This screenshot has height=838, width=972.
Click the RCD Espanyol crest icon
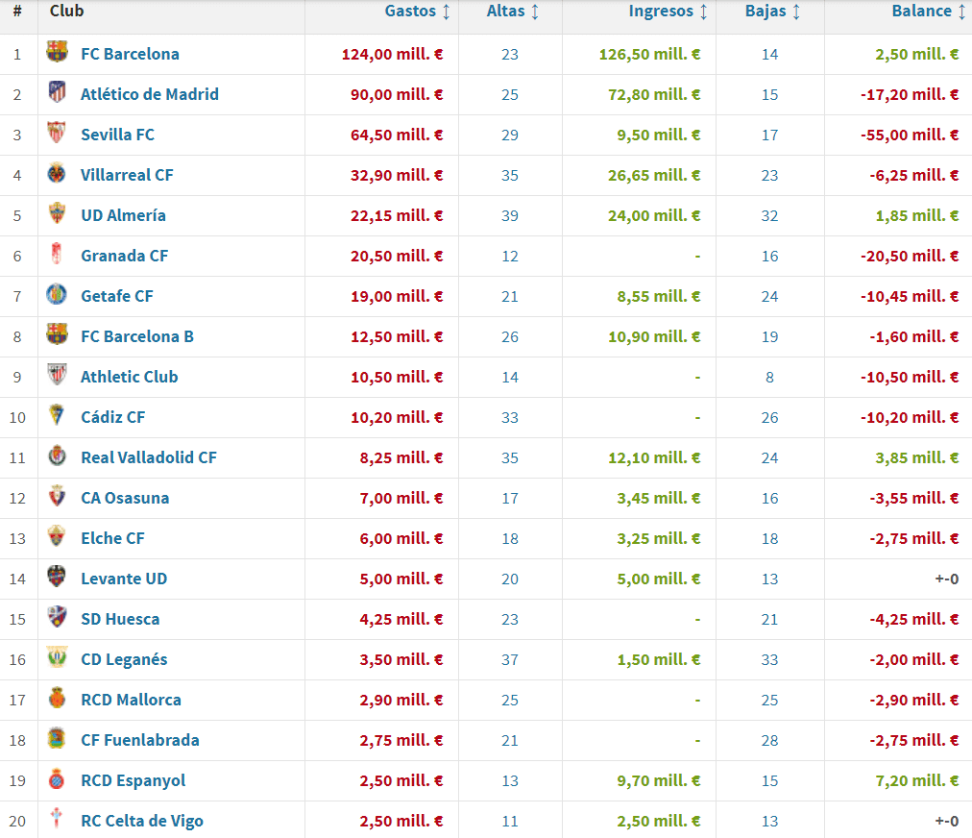(x=58, y=779)
